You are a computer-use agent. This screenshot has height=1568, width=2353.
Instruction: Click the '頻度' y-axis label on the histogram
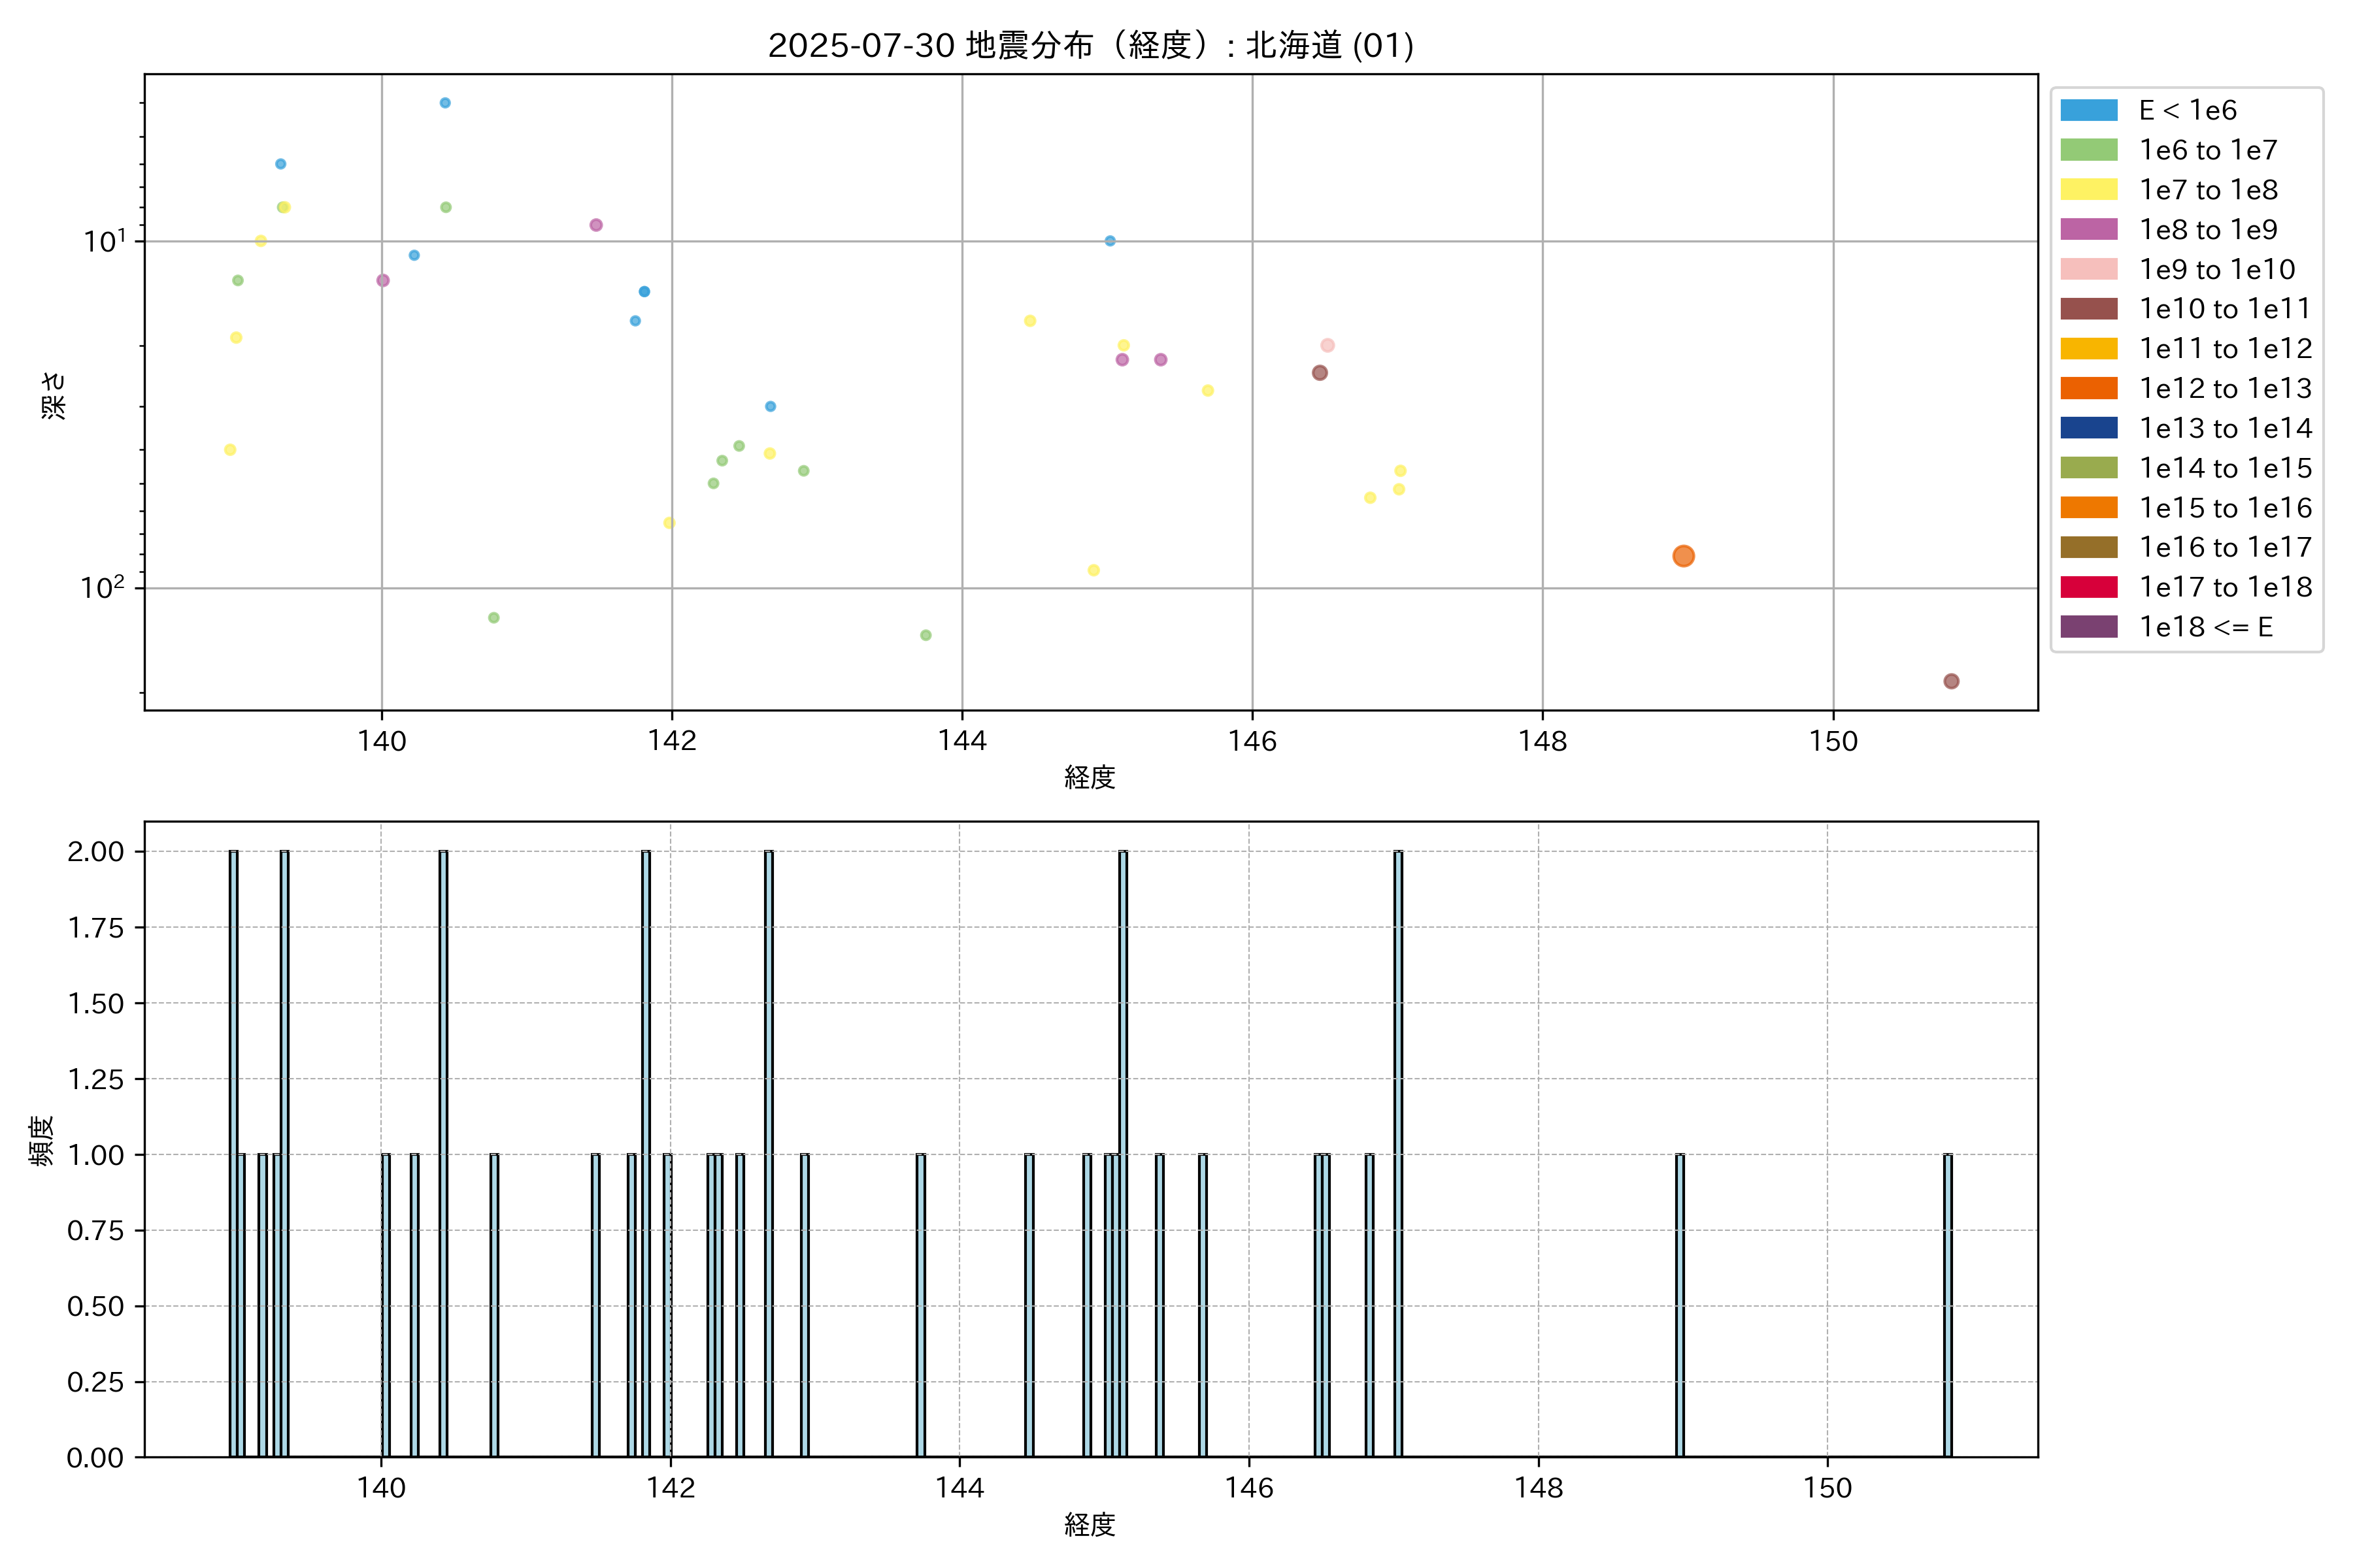point(41,1141)
